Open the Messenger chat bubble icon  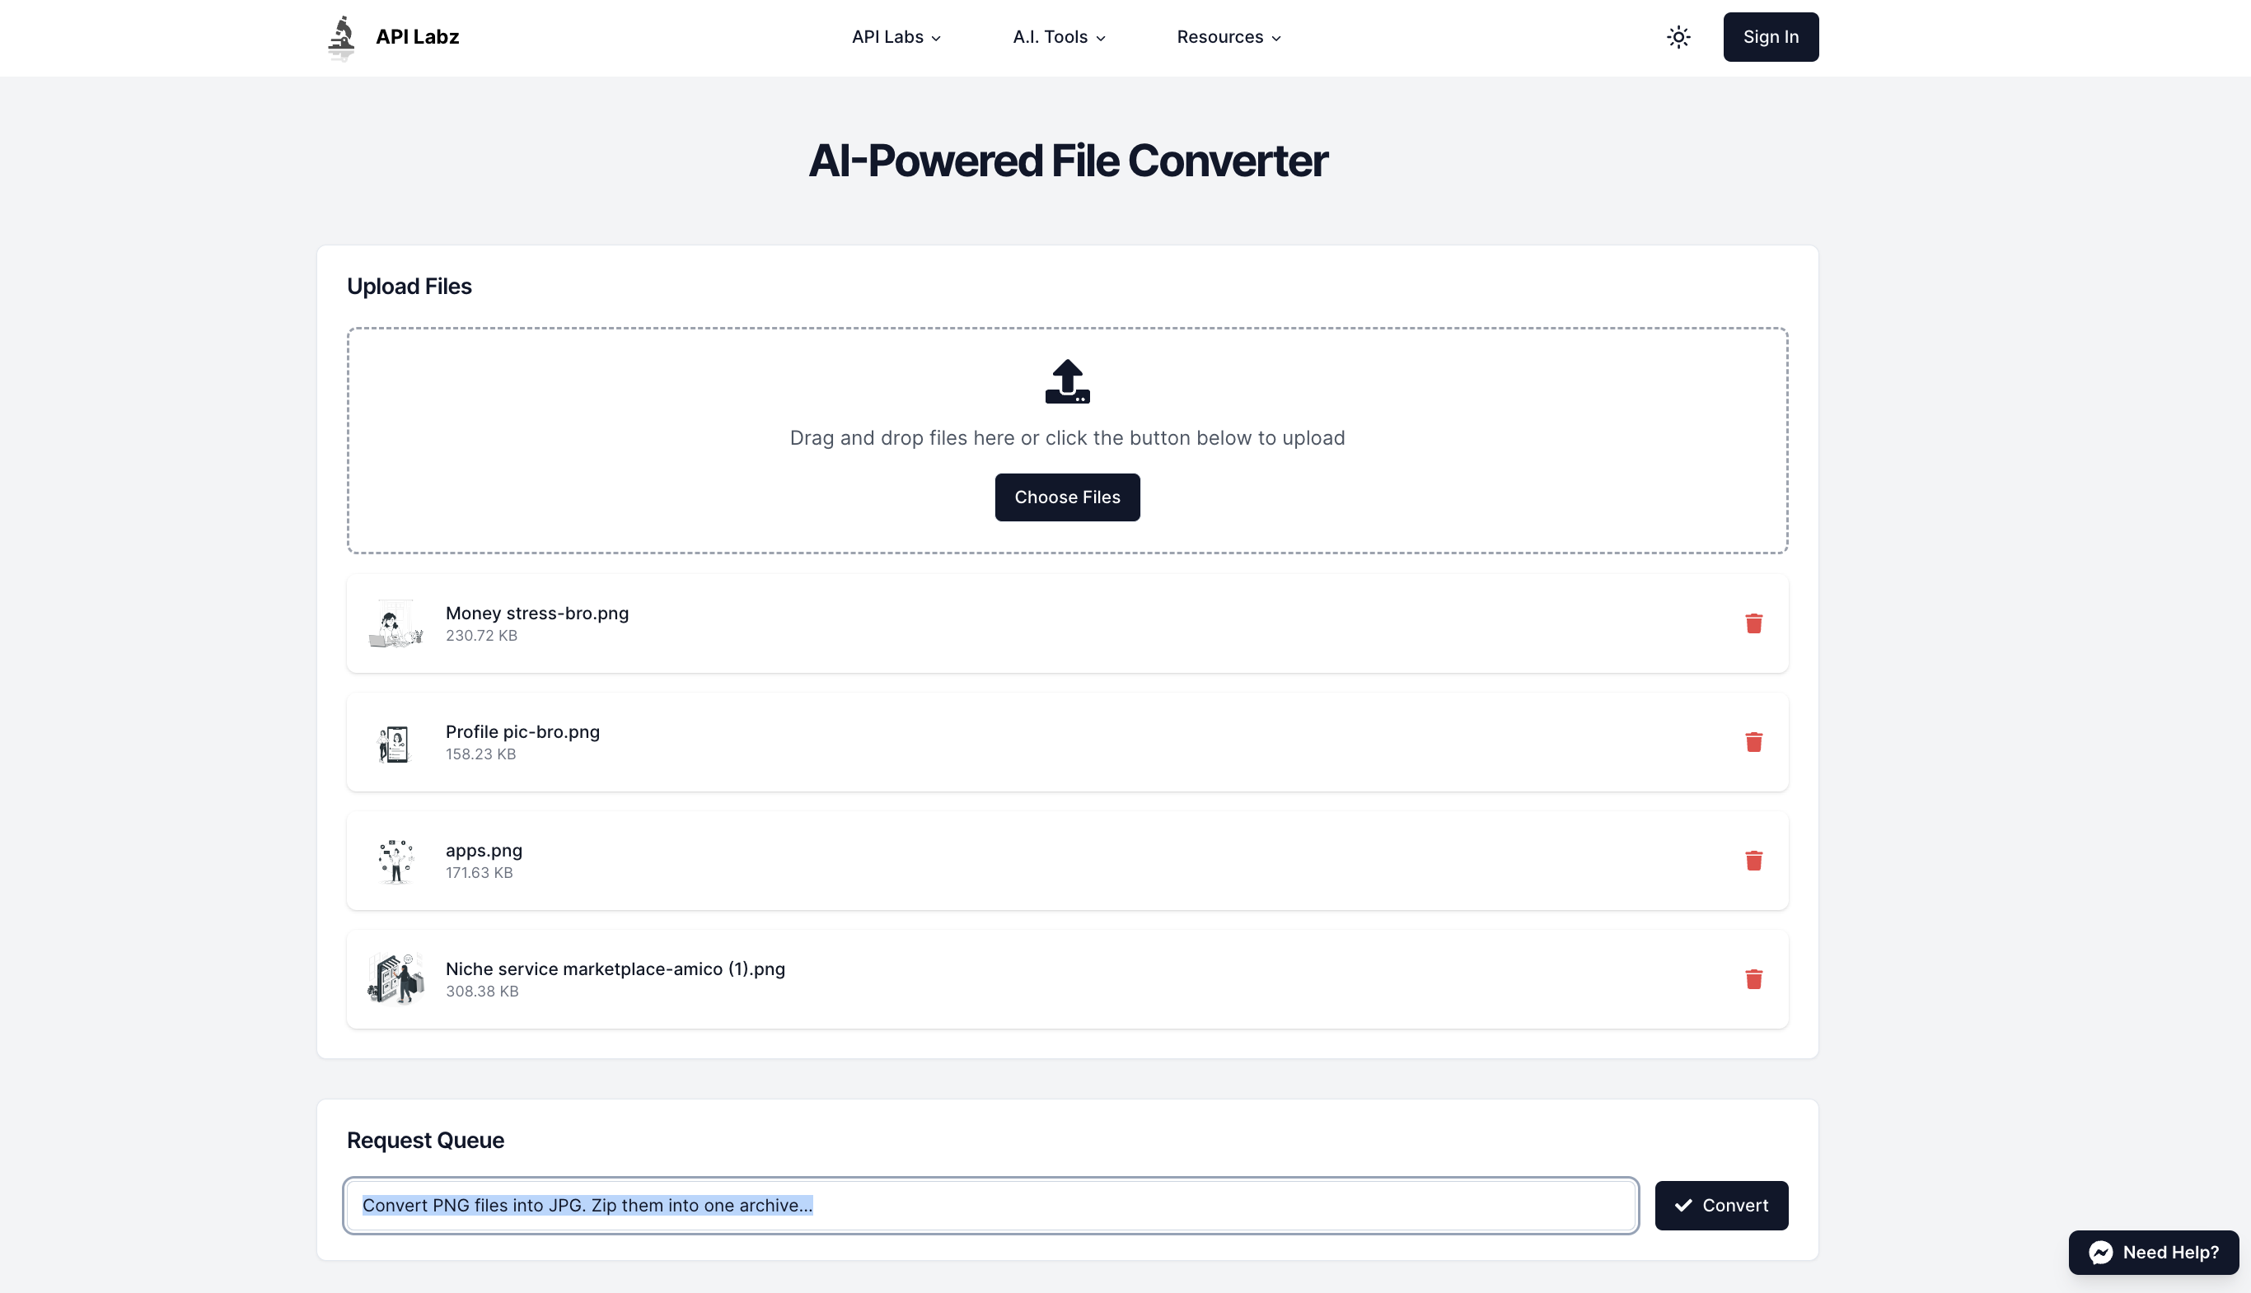(2100, 1252)
